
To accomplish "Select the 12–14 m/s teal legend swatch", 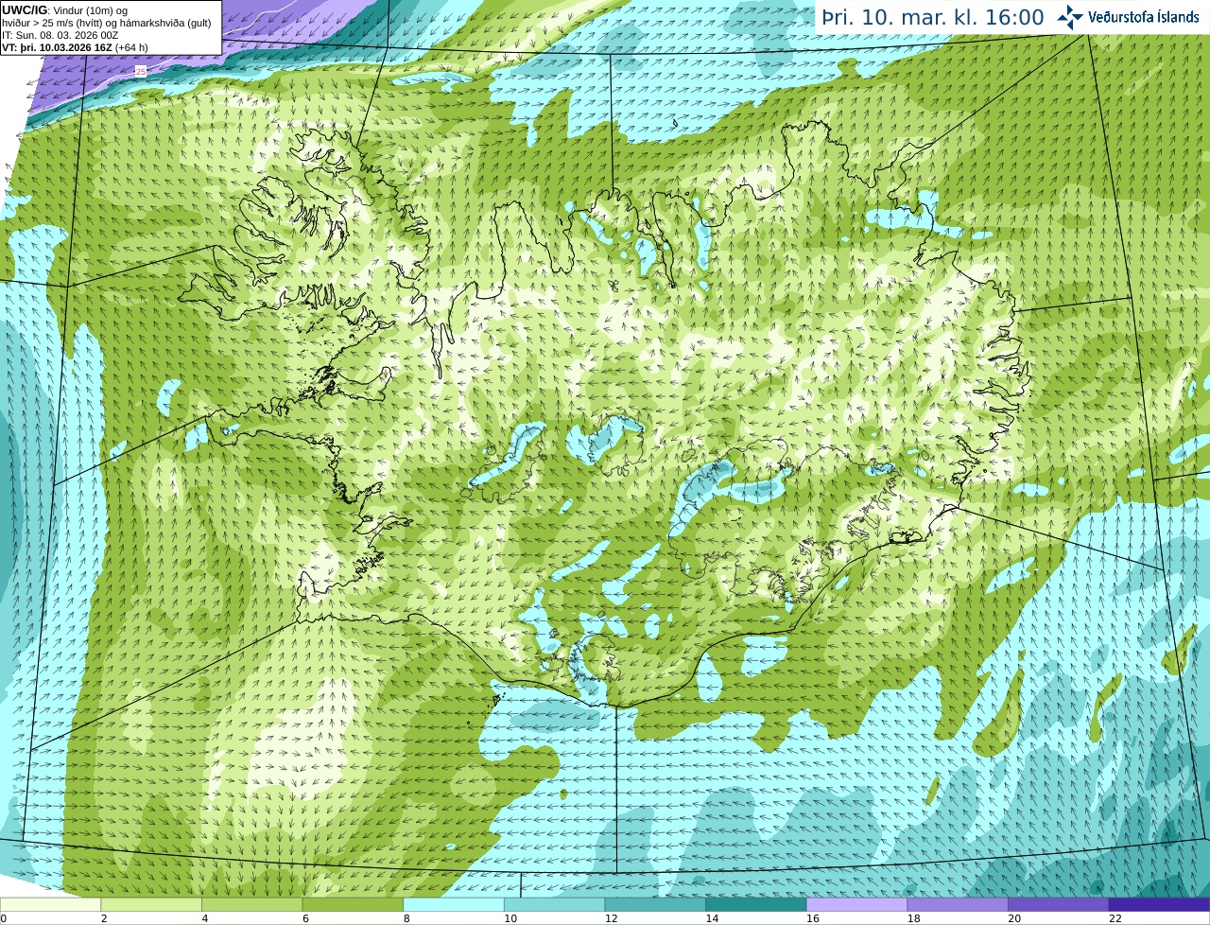I will [x=655, y=905].
